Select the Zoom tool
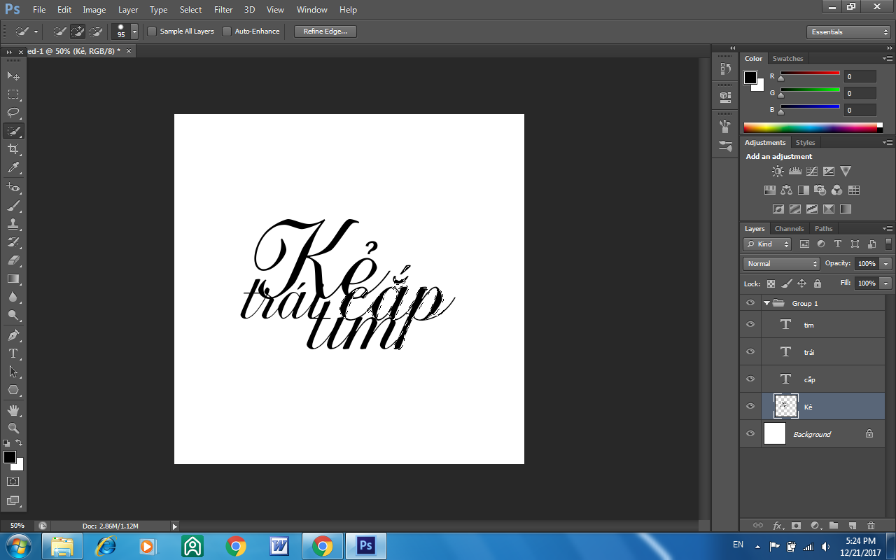Screen dimensions: 896x560 pyautogui.click(x=13, y=428)
